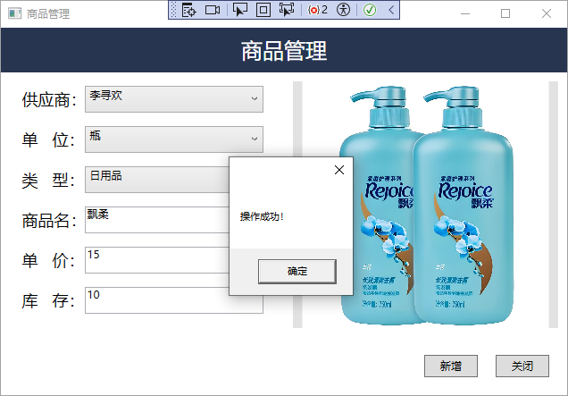Viewport: 568px width, 396px height.
Task: Click the 商品管理 window app icon
Action: tap(15, 13)
